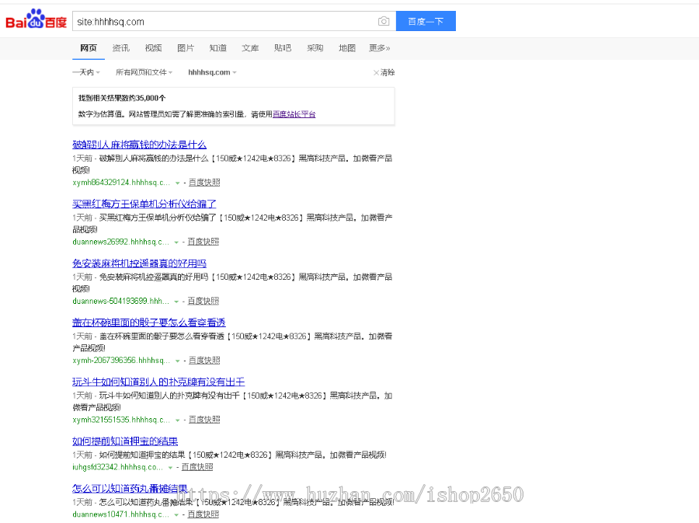This screenshot has width=699, height=523.
Task: Open the 更多» tab menu
Action: 379,47
